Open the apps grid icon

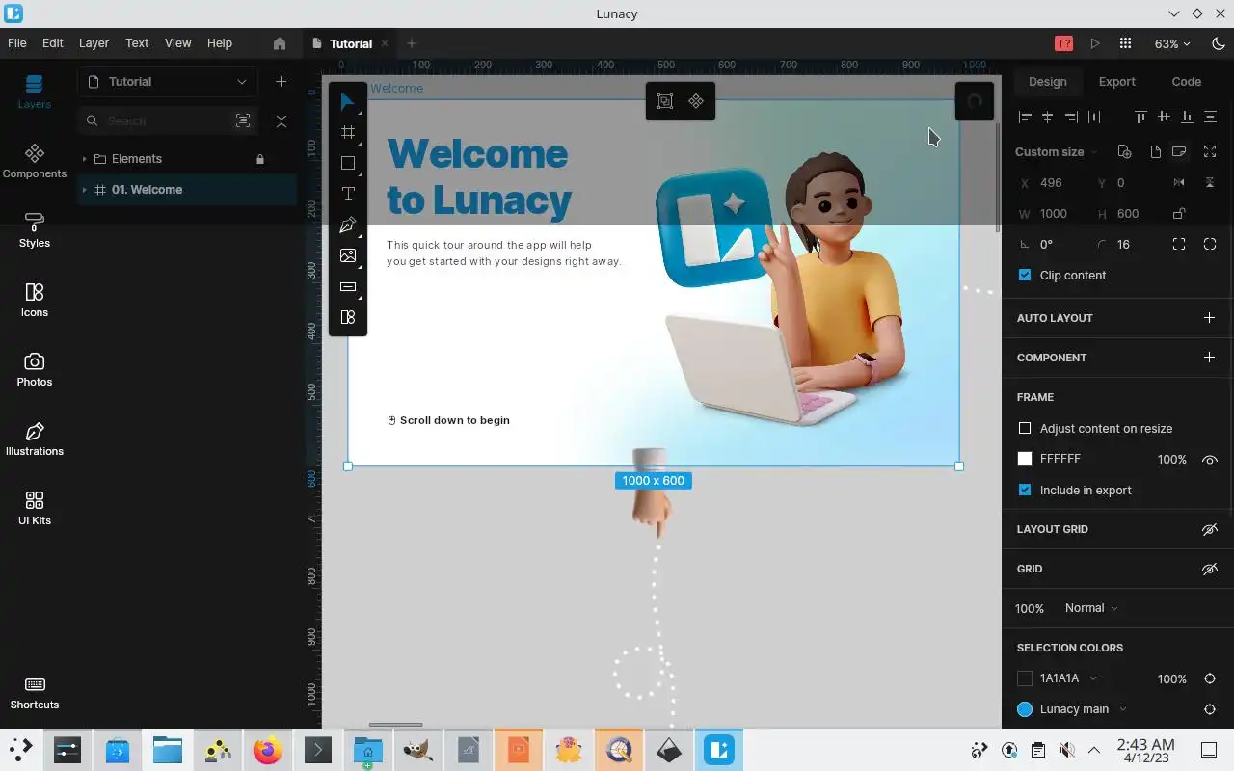pos(1125,43)
